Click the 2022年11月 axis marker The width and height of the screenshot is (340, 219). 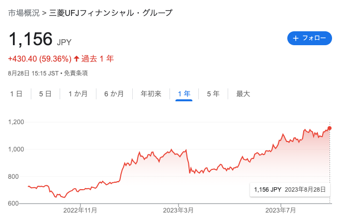(x=80, y=210)
